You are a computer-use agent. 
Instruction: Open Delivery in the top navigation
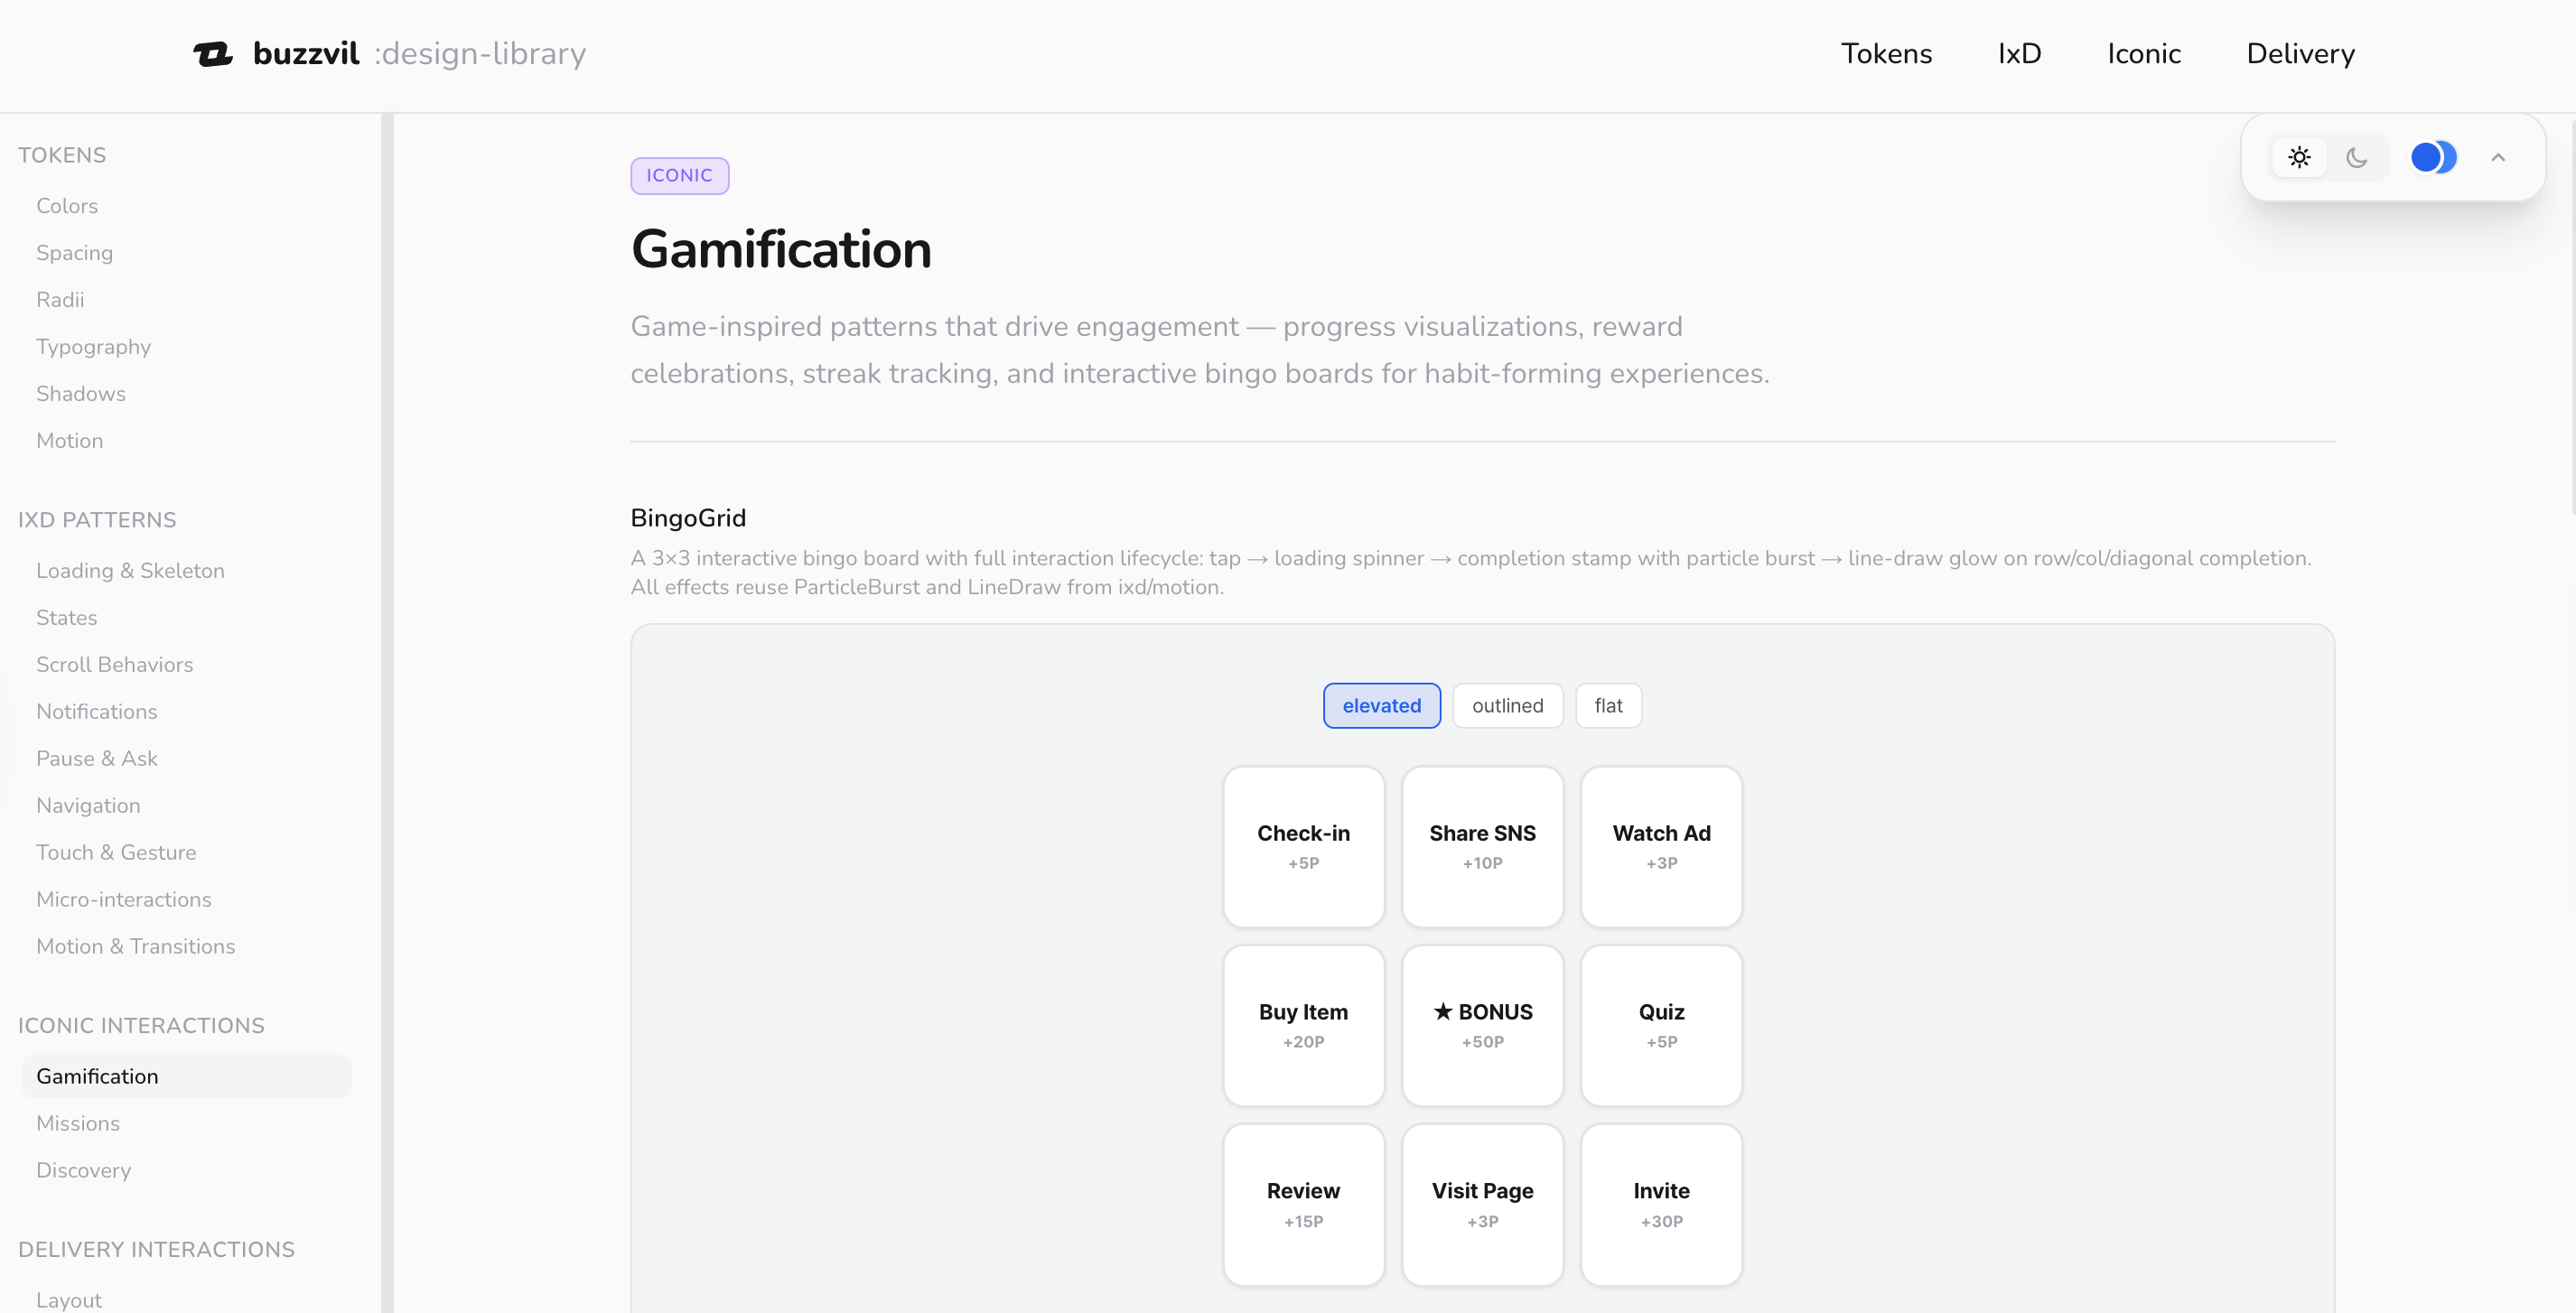pyautogui.click(x=2300, y=53)
